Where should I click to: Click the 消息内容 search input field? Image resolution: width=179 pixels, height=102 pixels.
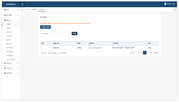[60, 34]
